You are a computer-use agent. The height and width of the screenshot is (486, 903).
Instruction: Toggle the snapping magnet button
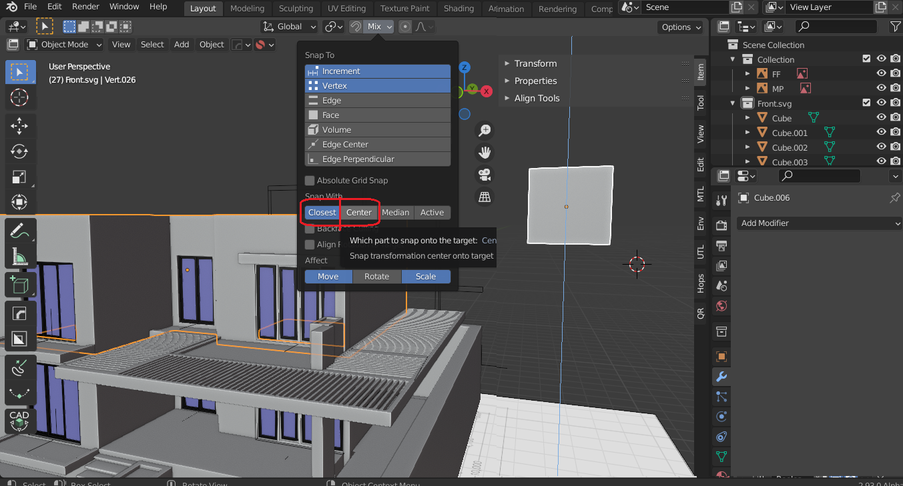(356, 27)
